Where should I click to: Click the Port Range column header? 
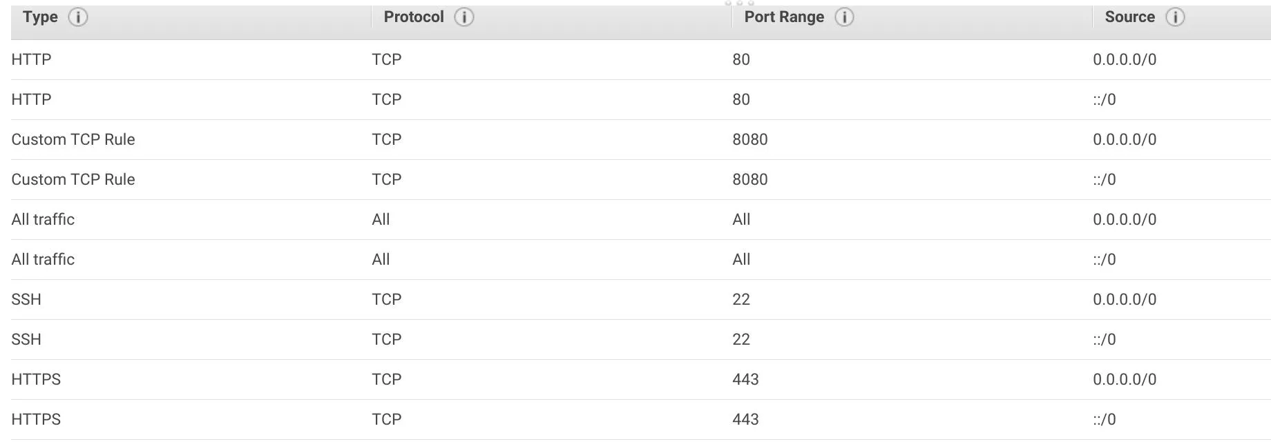pos(784,17)
